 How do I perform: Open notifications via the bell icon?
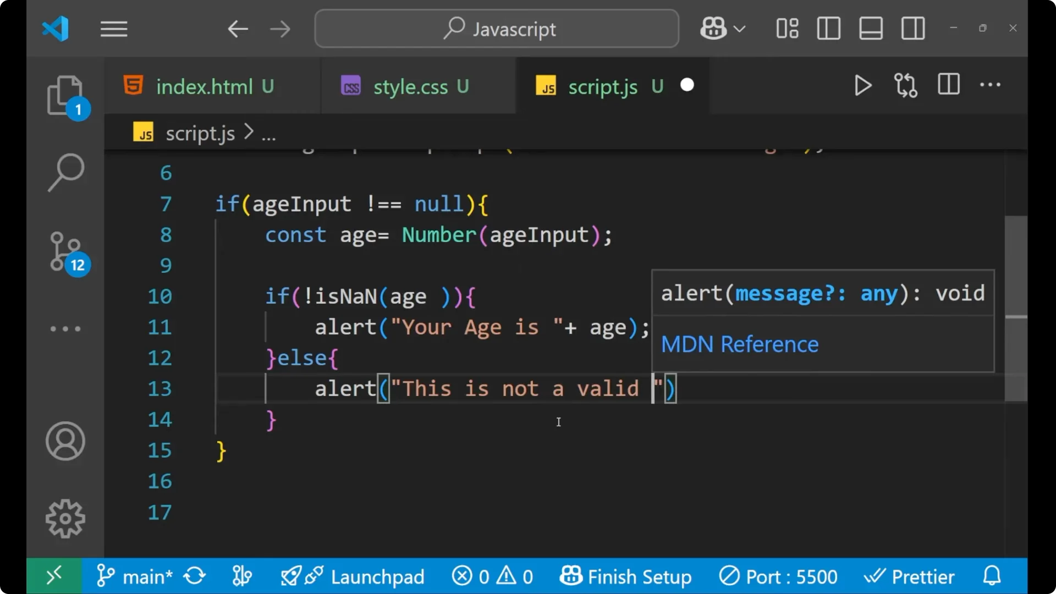pyautogui.click(x=992, y=576)
